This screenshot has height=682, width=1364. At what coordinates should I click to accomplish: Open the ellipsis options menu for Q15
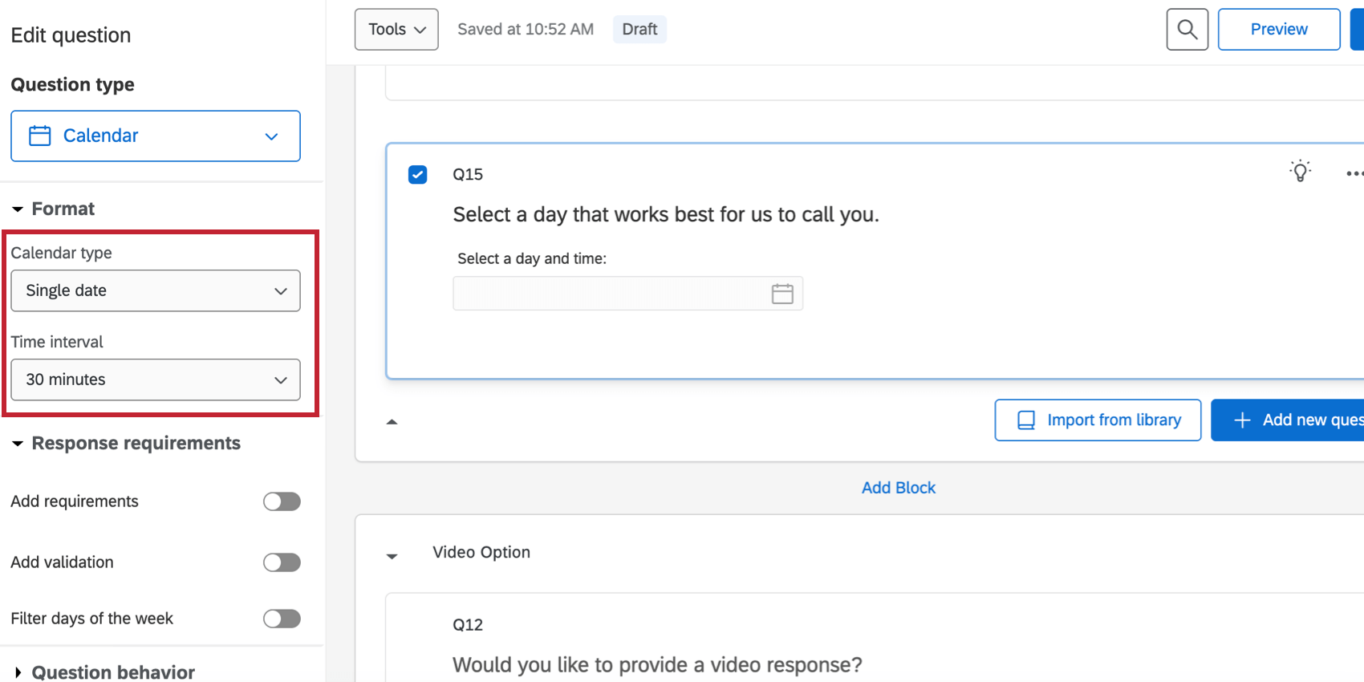tap(1354, 173)
